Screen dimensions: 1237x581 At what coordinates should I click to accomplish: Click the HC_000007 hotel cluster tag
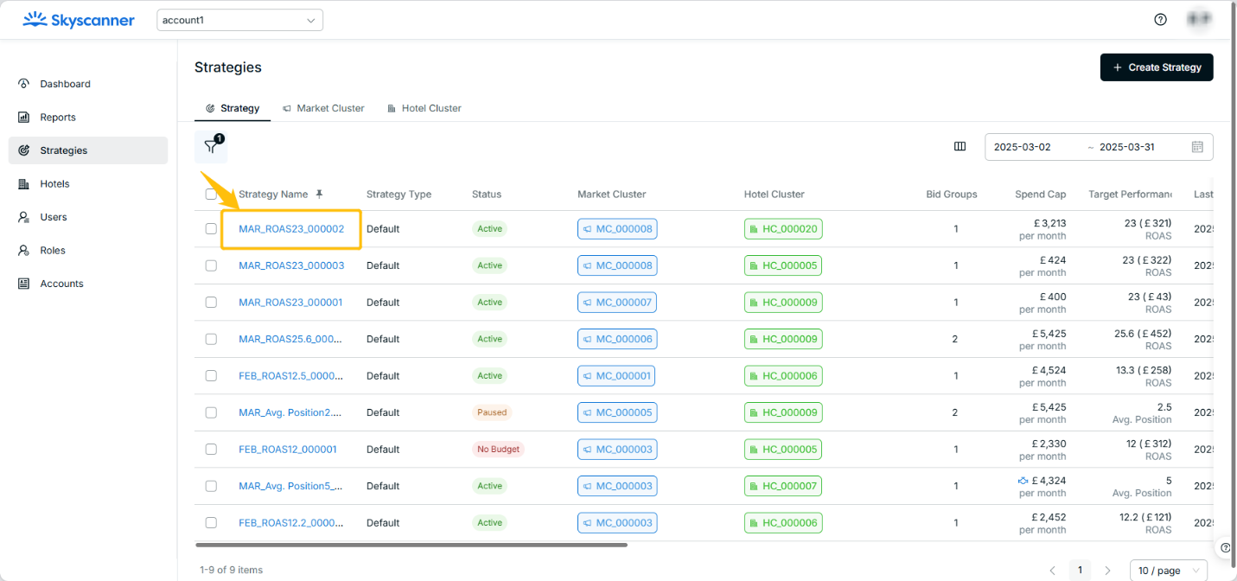tap(783, 486)
